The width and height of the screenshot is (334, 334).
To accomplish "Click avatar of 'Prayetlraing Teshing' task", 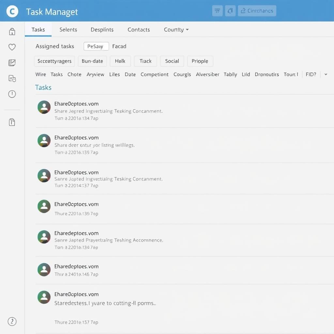I will tap(44, 237).
